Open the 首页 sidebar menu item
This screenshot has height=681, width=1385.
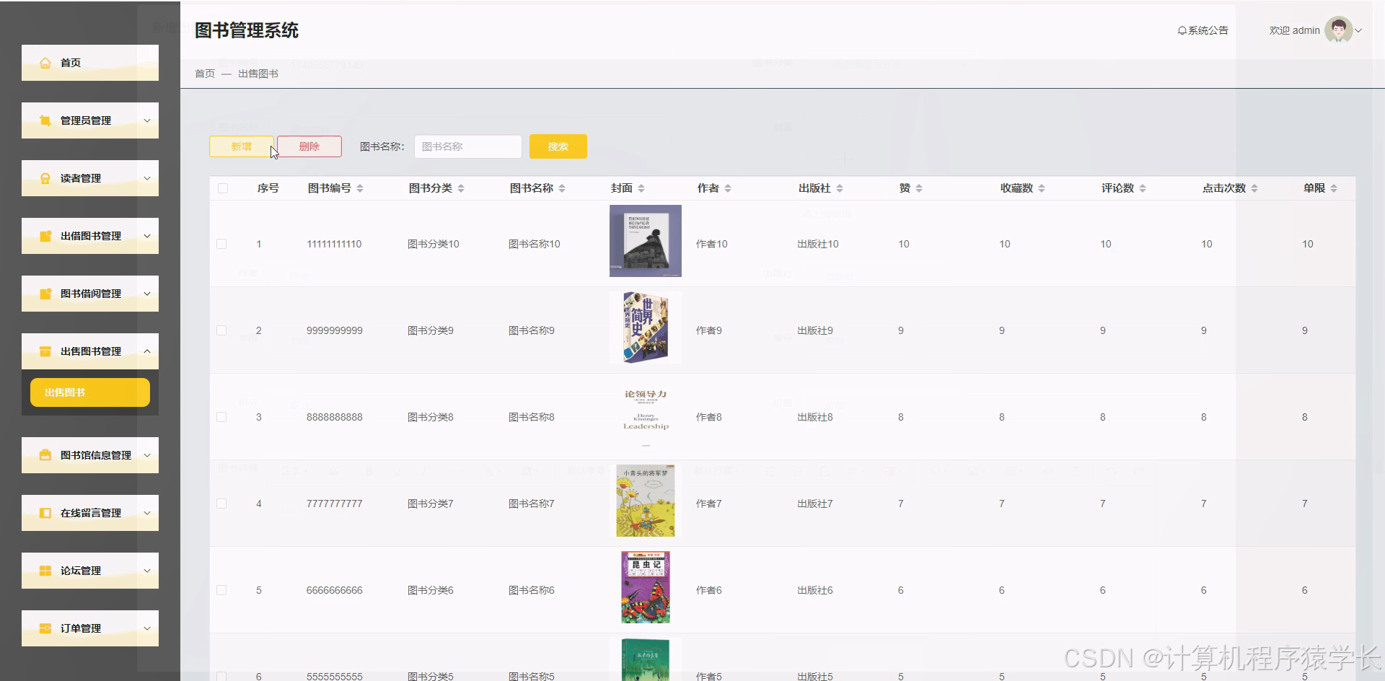[90, 63]
